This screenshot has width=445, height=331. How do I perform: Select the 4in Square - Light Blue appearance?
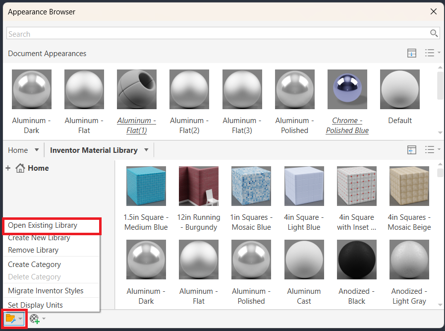(x=304, y=199)
